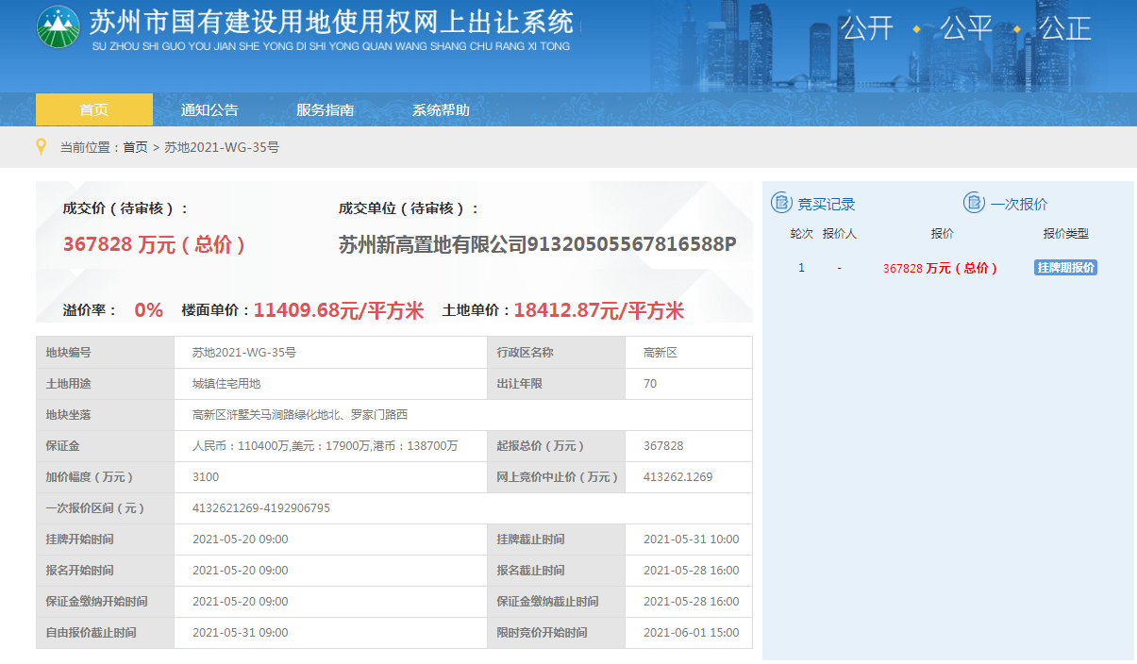
Task: Click the green mountain site logo
Action: pyautogui.click(x=59, y=27)
